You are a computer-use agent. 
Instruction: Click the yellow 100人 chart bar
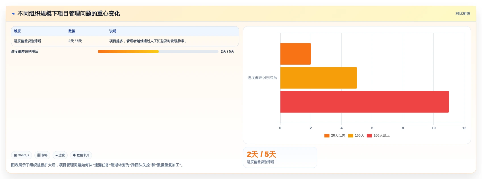click(x=319, y=78)
